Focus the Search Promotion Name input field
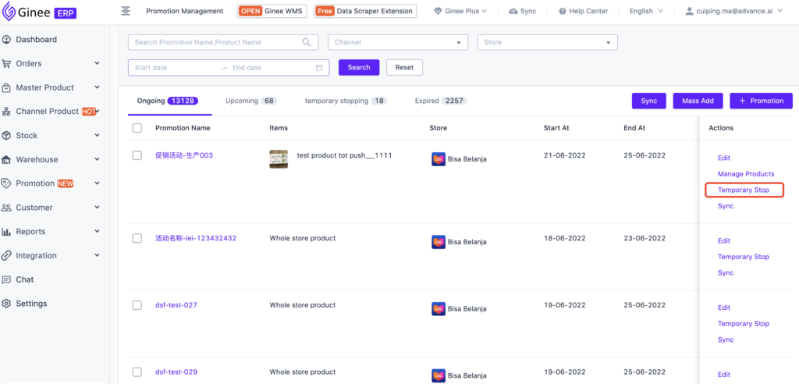799x384 pixels. [223, 42]
